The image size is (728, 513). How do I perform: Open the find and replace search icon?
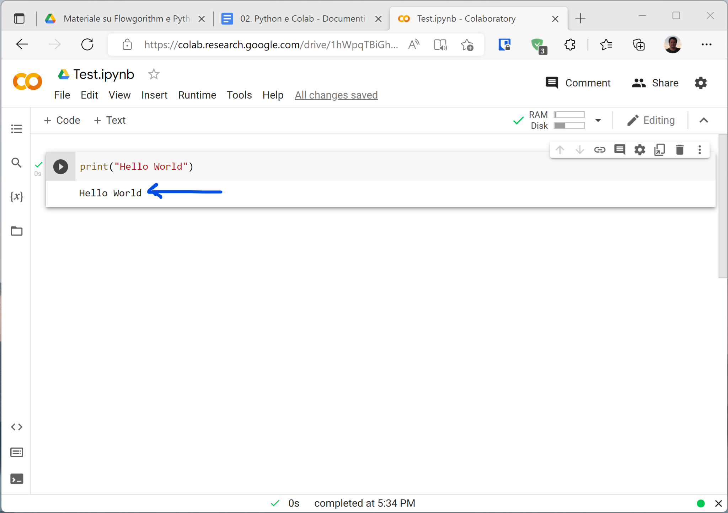coord(17,163)
